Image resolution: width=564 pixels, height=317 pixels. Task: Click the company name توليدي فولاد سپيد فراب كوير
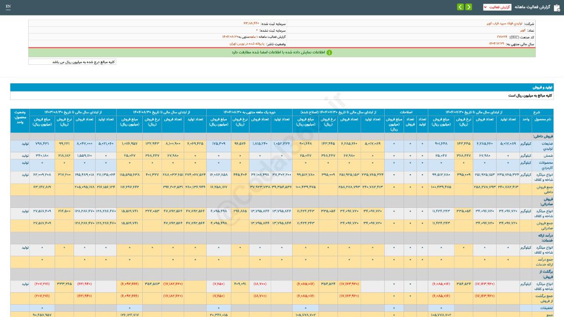point(505,23)
